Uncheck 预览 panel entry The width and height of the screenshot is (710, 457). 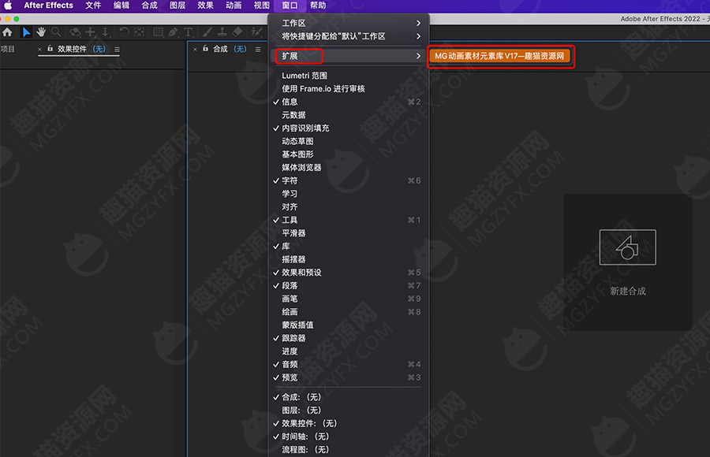348,377
